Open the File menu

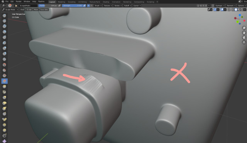[7, 2]
